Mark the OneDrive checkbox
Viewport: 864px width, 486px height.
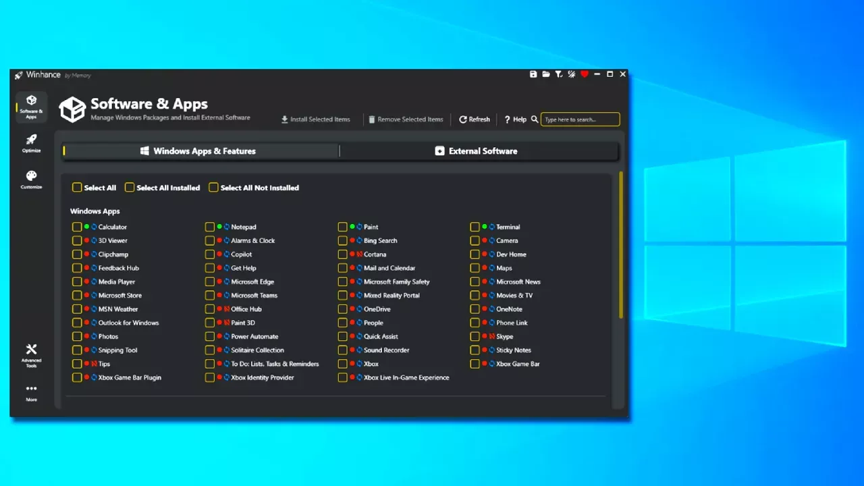pyautogui.click(x=343, y=309)
